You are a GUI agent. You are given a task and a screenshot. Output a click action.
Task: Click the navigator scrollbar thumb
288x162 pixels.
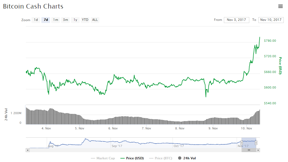click(x=249, y=150)
